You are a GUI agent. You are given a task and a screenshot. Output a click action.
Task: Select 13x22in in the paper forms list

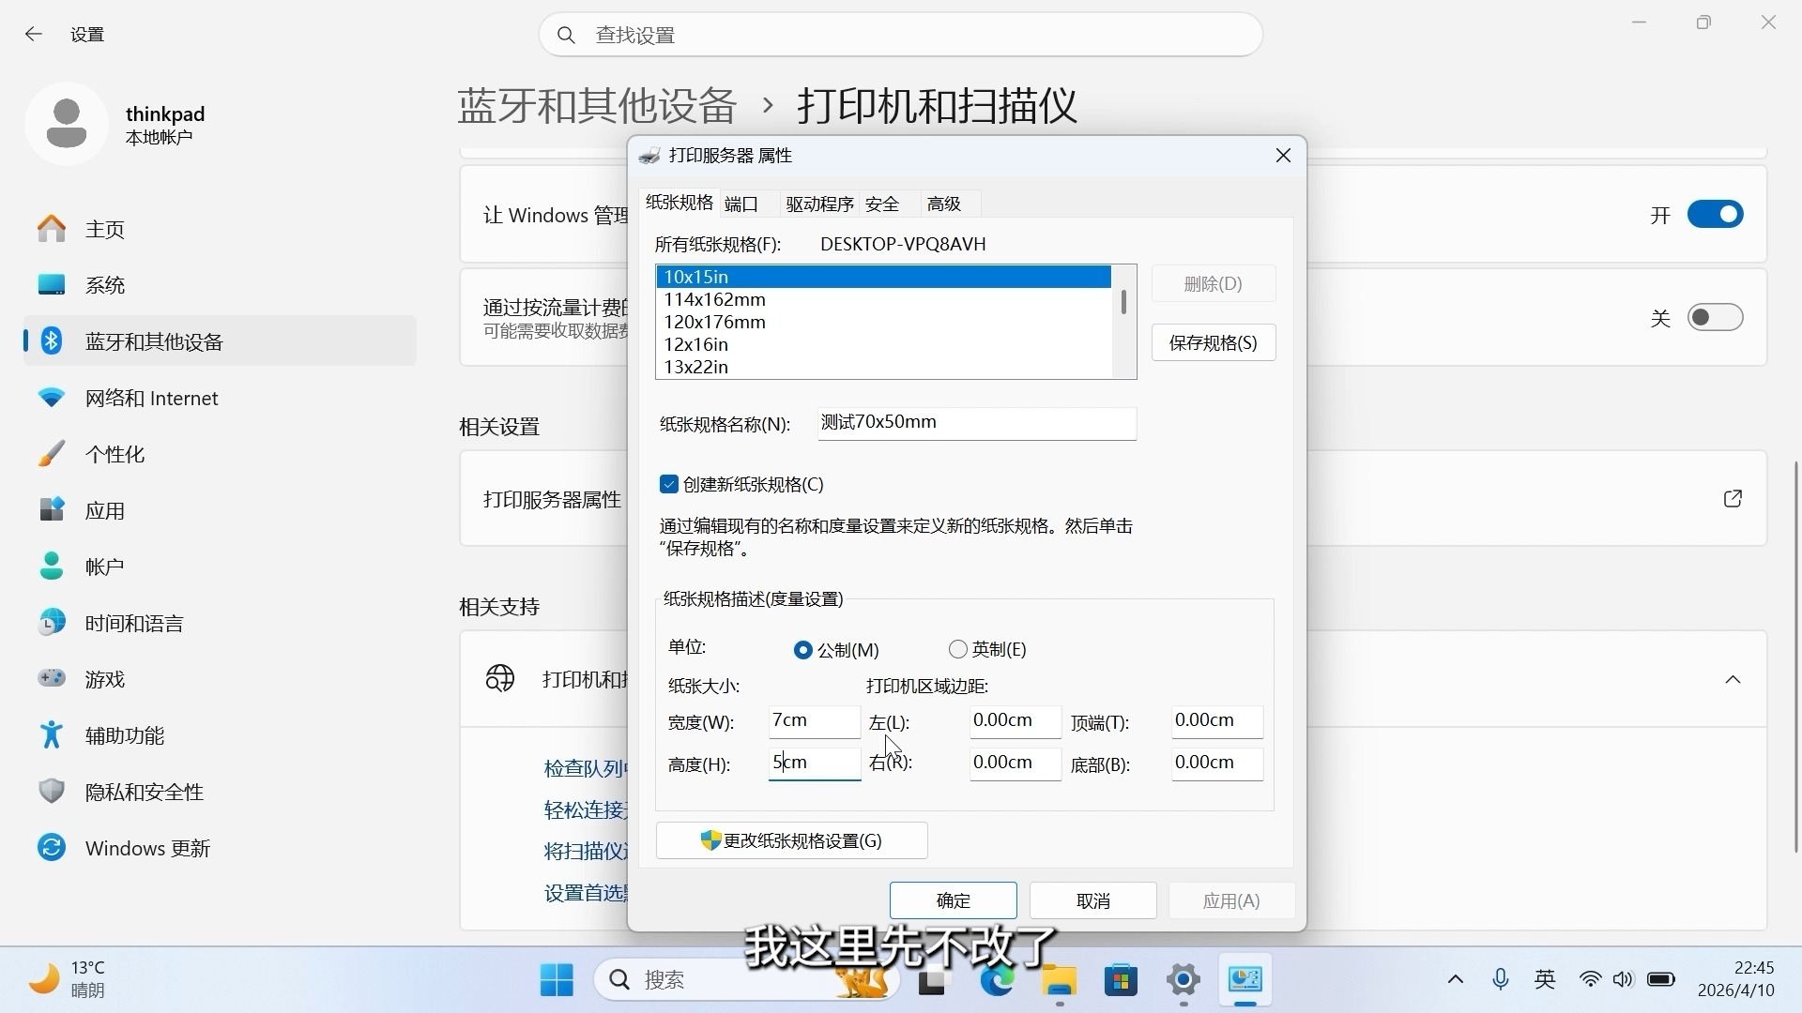coord(883,367)
